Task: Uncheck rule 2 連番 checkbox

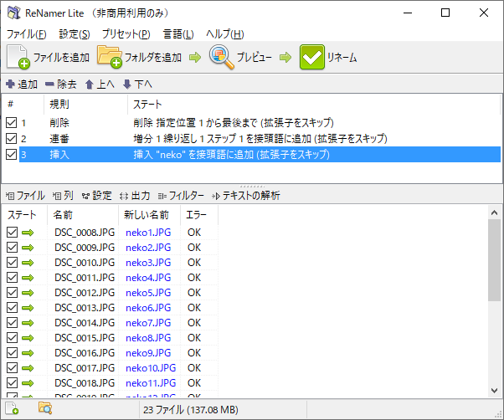Action: click(x=11, y=138)
